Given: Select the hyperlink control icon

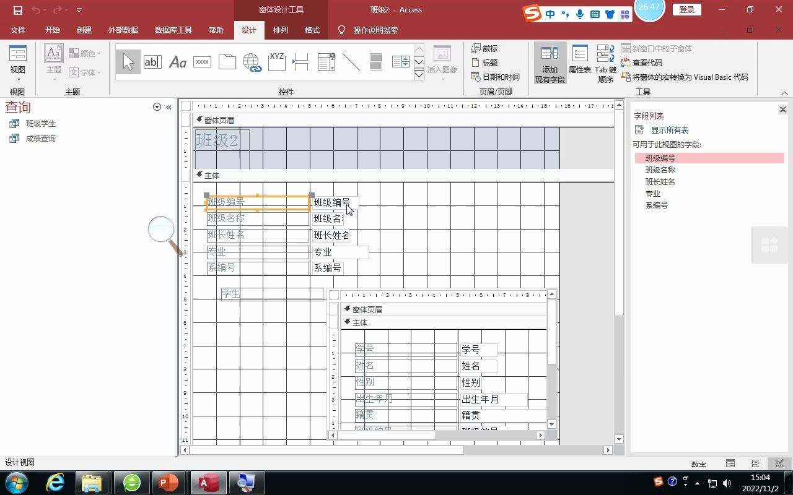Looking at the screenshot, I should pyautogui.click(x=252, y=62).
